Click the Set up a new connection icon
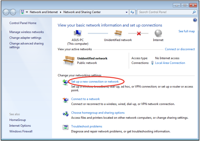Screen dimensions: 200x142 (x=65, y=82)
